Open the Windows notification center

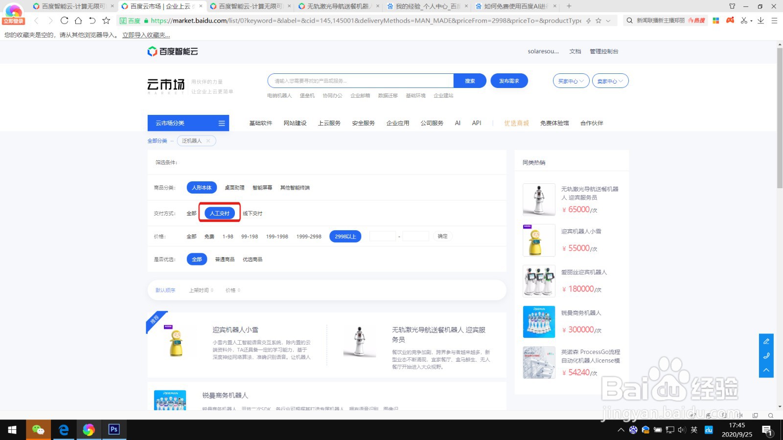click(767, 430)
